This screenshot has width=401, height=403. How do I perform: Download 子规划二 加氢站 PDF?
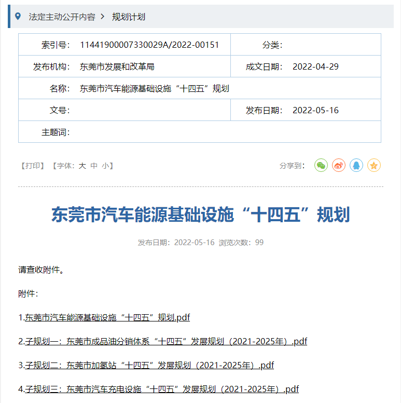pyautogui.click(x=149, y=365)
